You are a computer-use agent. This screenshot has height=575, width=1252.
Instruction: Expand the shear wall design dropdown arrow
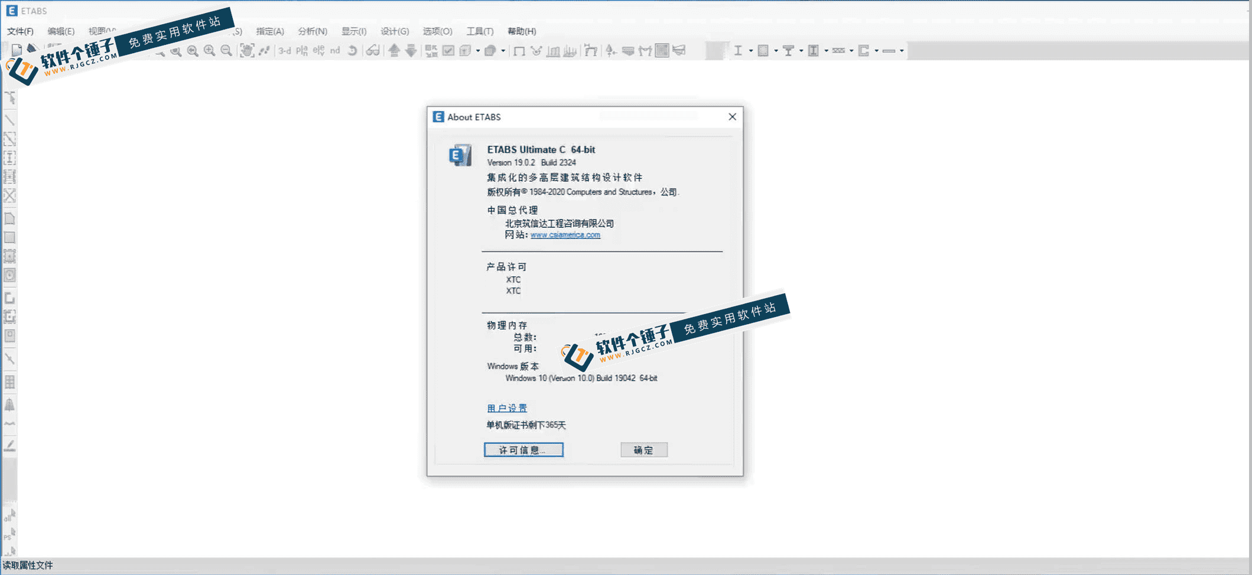click(876, 51)
